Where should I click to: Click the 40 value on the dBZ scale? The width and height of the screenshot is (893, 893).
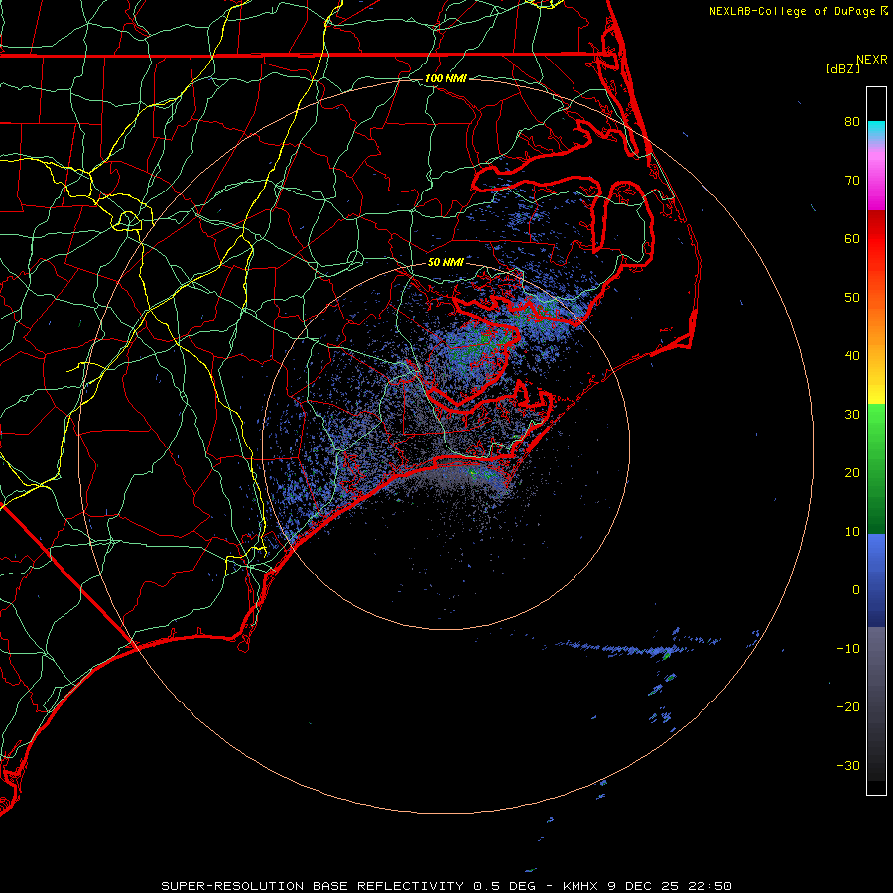(852, 356)
